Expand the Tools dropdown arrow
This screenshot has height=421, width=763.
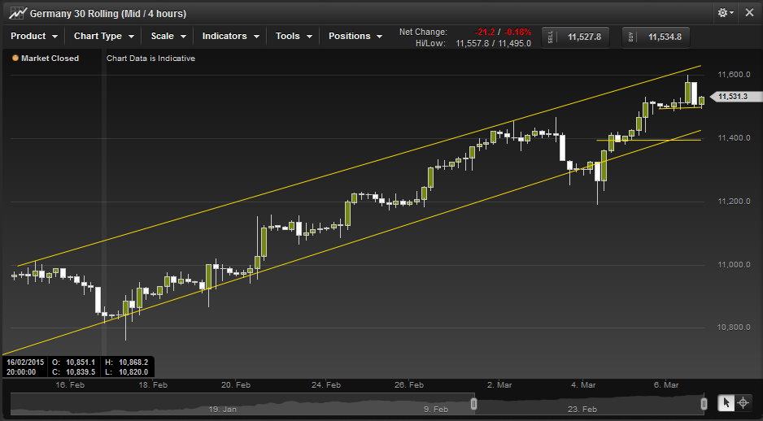point(309,37)
